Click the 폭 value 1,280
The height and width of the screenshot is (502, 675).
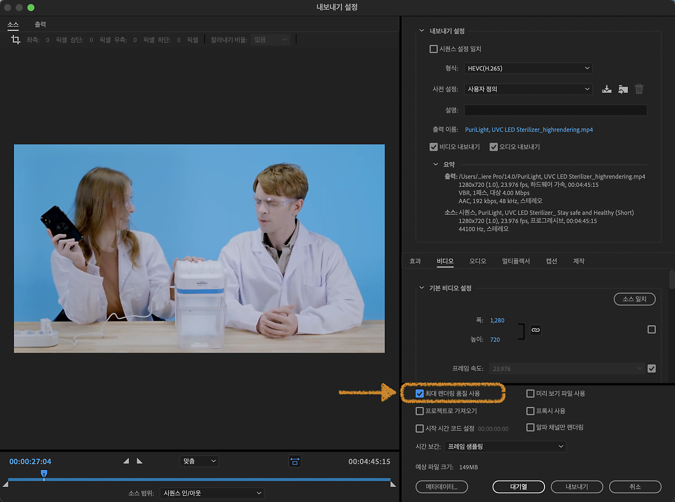[497, 320]
